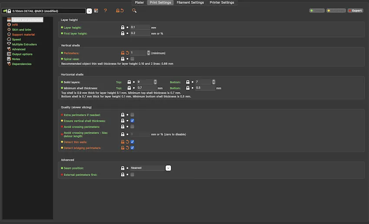Open Infill settings in the sidebar
Image resolution: width=369 pixels, height=224 pixels.
15,25
